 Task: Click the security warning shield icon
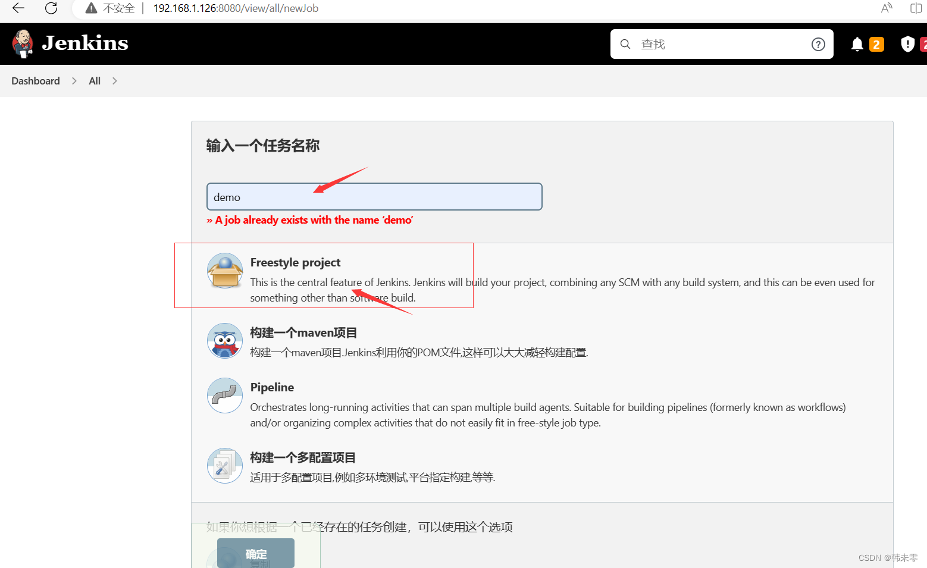[x=907, y=43]
